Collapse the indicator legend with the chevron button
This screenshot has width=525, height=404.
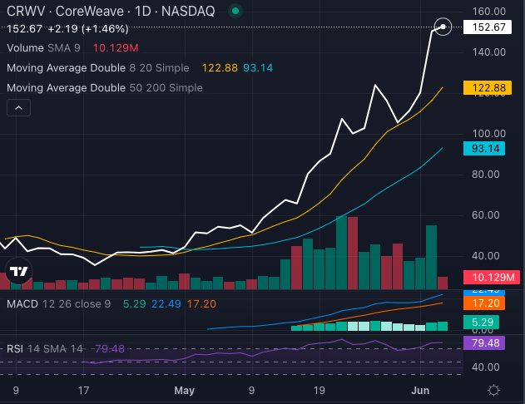[19, 108]
